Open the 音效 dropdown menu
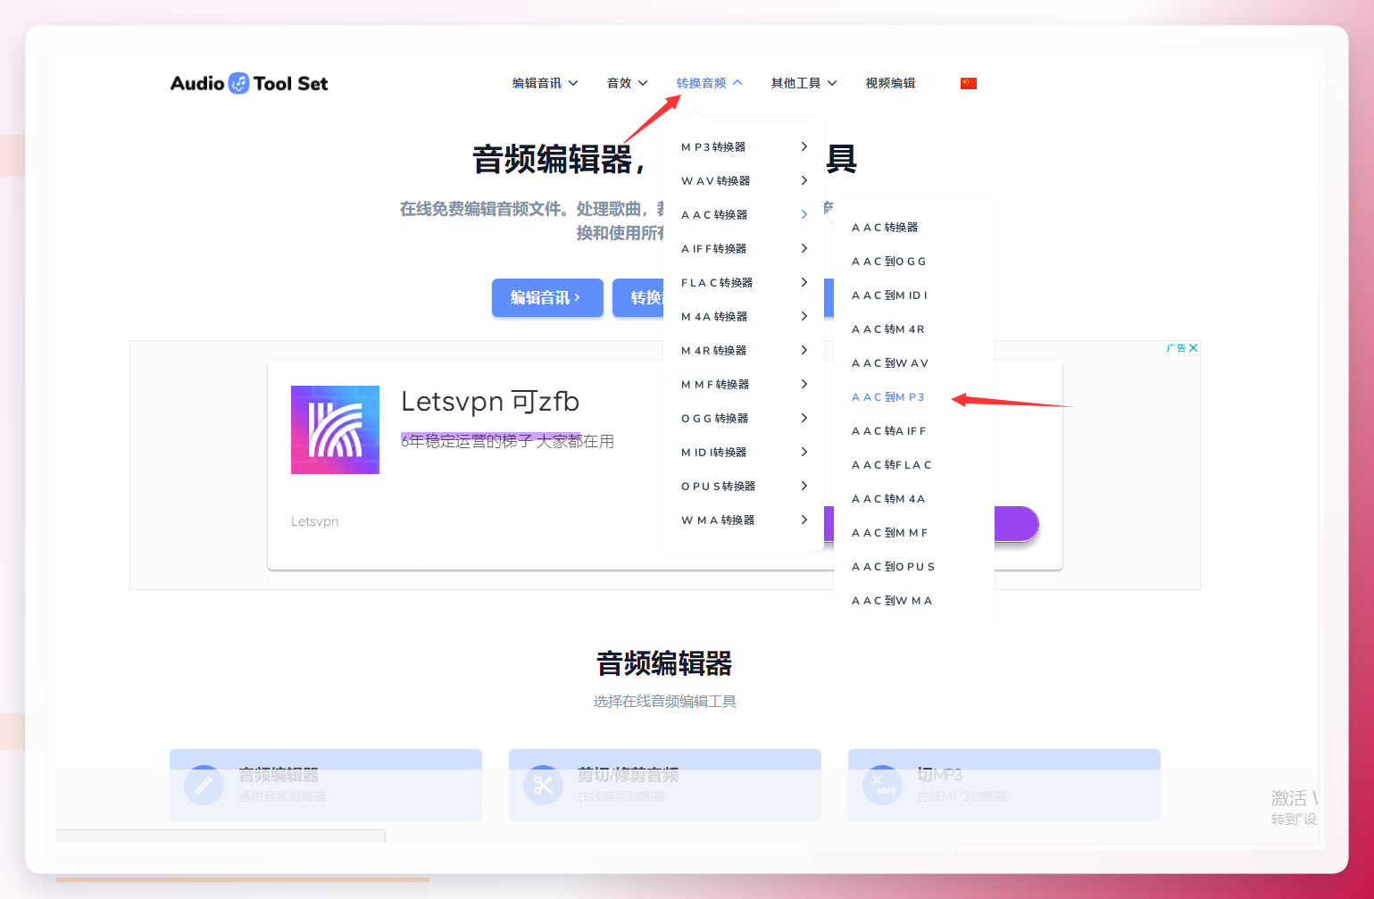The image size is (1374, 899). coord(627,83)
